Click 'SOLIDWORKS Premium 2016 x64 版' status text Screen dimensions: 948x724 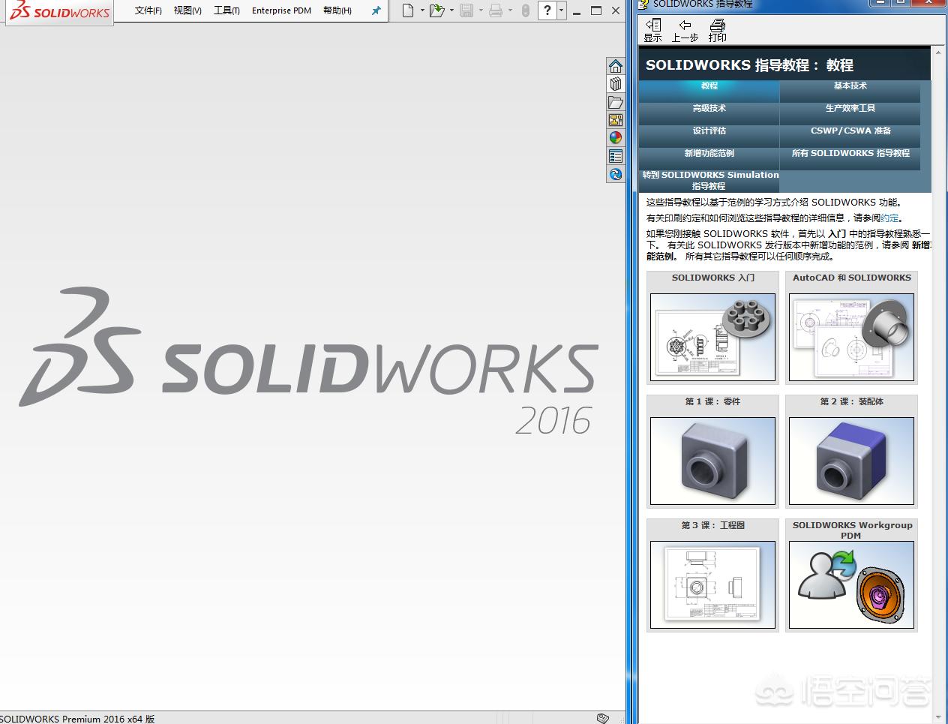(x=77, y=719)
